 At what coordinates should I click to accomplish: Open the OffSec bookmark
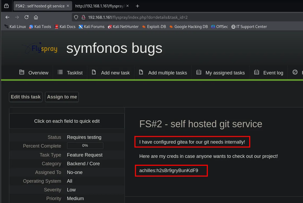tap(219, 27)
